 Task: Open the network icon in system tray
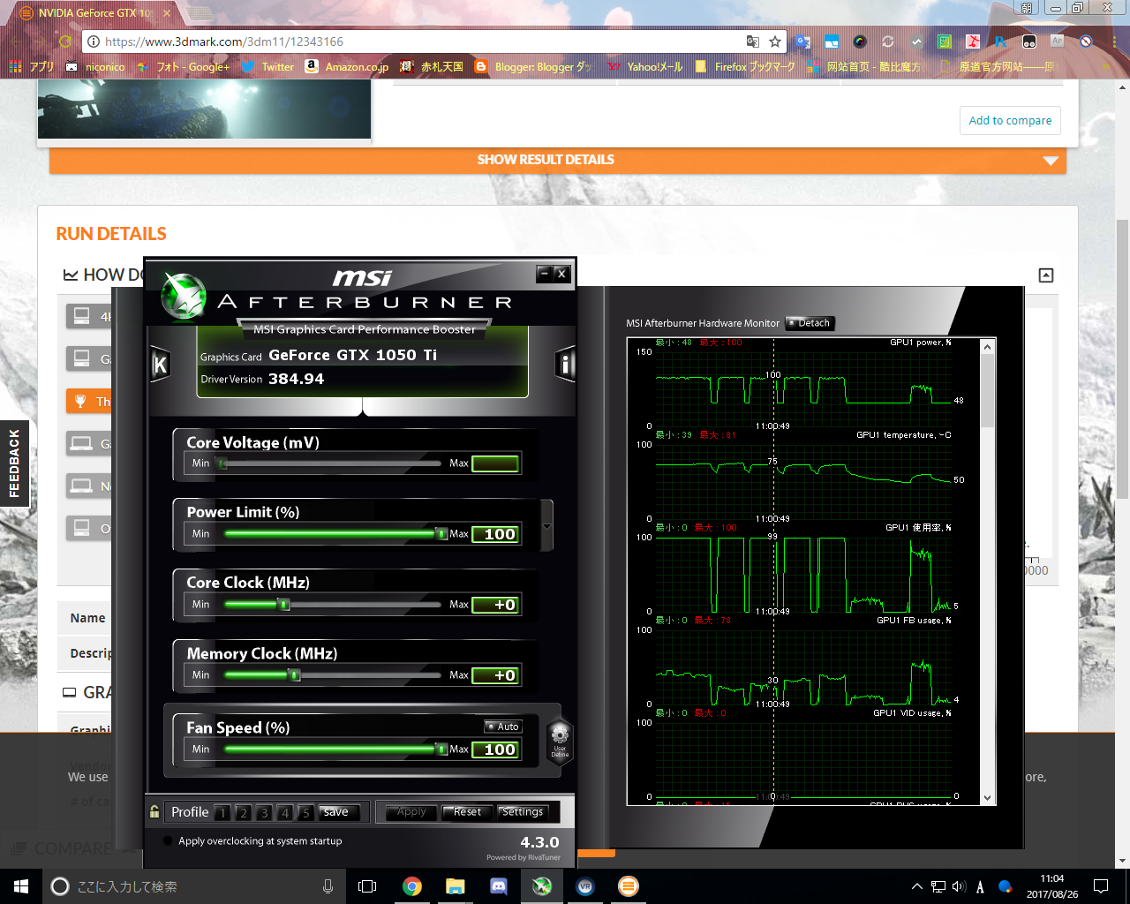(x=938, y=886)
